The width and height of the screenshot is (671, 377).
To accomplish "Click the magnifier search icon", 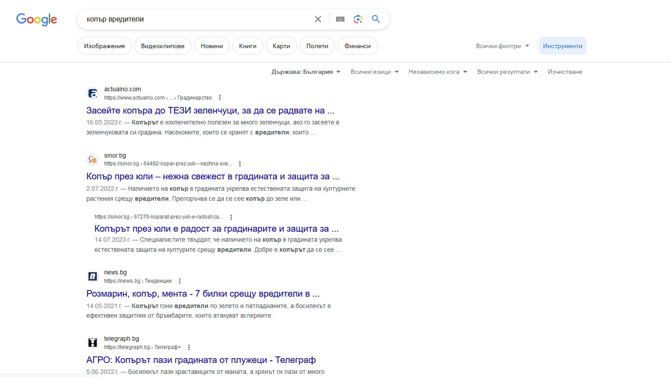I will (x=376, y=19).
